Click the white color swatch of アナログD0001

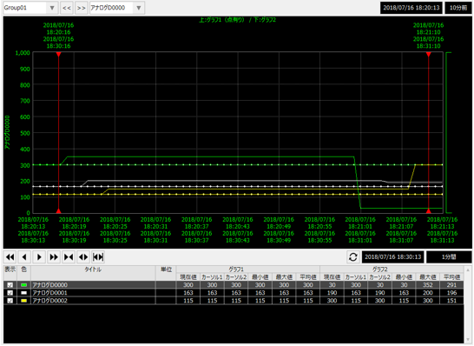pos(23,293)
